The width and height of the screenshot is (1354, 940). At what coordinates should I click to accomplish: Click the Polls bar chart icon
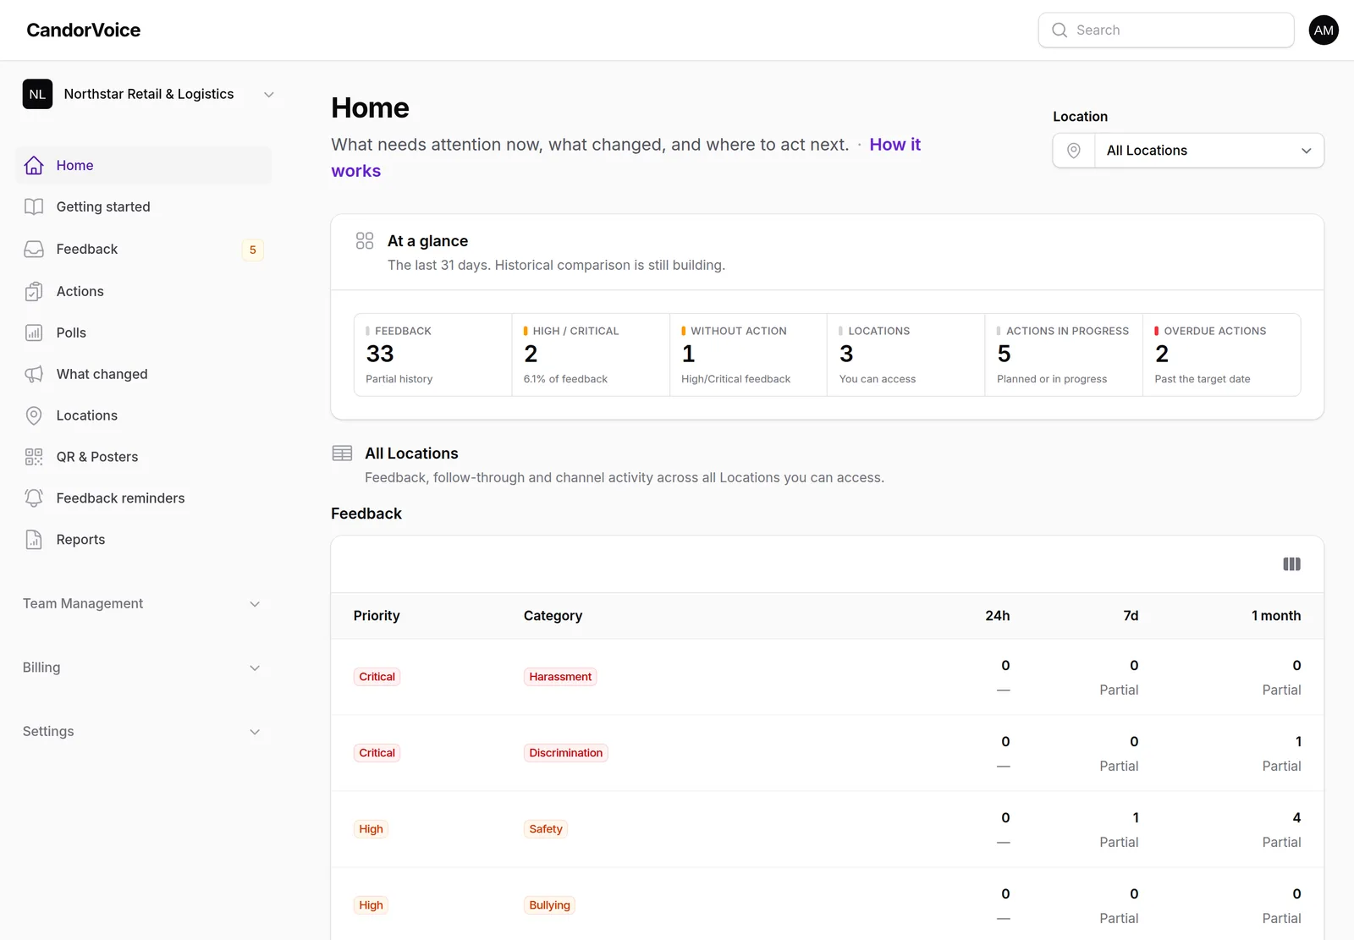34,333
